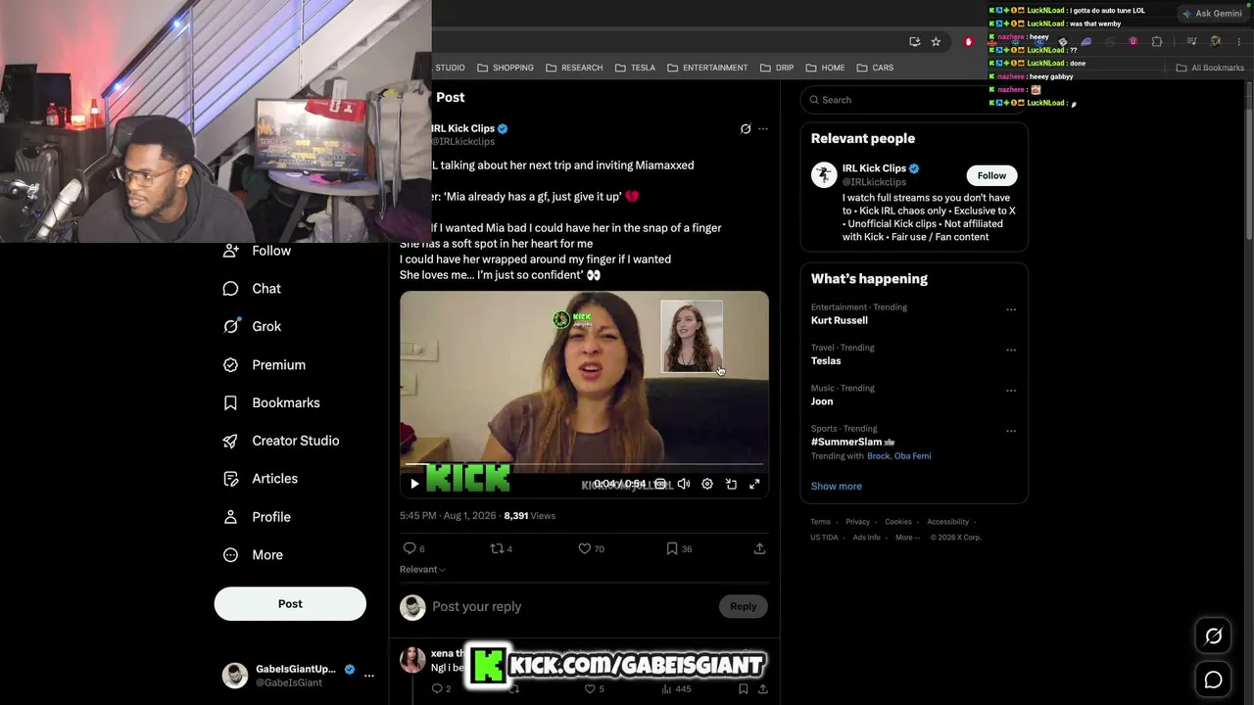Click the Grok icon on the IRL Kick Clips post

746,128
